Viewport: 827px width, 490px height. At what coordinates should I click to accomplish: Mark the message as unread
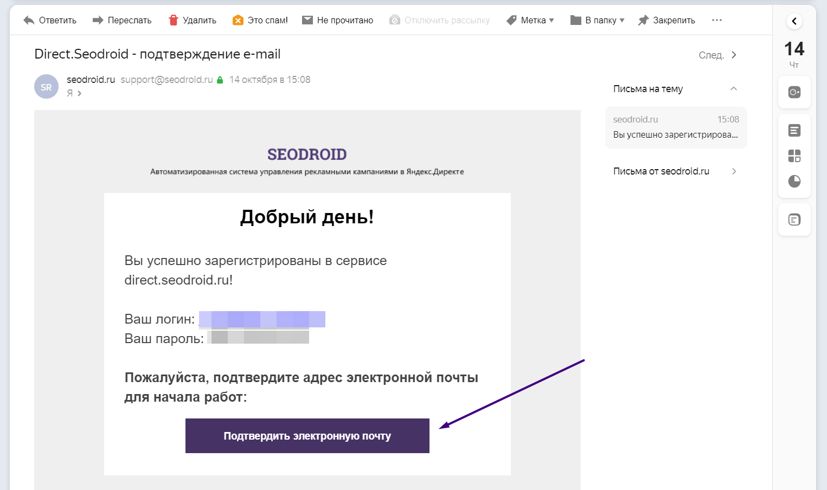[x=337, y=20]
